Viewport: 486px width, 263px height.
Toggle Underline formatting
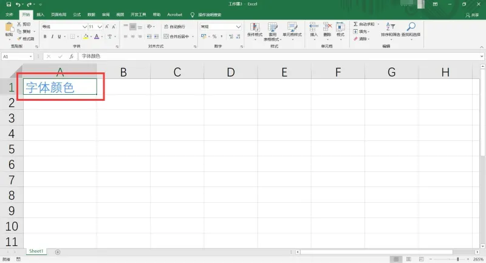pos(59,36)
